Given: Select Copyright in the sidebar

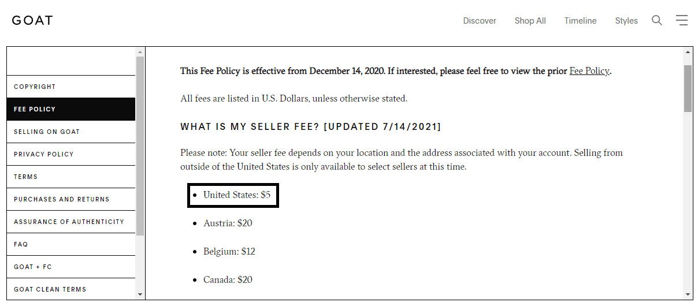Looking at the screenshot, I should tap(71, 87).
